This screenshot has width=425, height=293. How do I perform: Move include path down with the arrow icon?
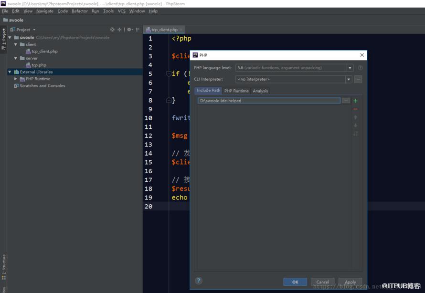point(355,126)
